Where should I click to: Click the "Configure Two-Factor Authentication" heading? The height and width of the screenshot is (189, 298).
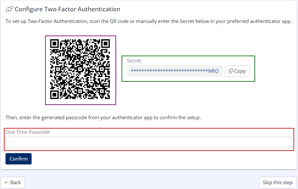pos(67,9)
